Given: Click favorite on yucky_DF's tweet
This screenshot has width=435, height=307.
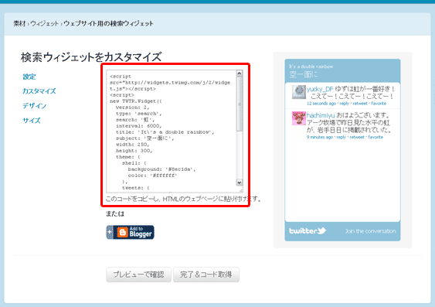Looking at the screenshot, I should point(379,104).
